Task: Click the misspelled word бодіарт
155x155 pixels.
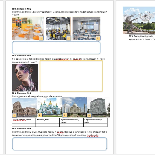Action: (x=77, y=59)
